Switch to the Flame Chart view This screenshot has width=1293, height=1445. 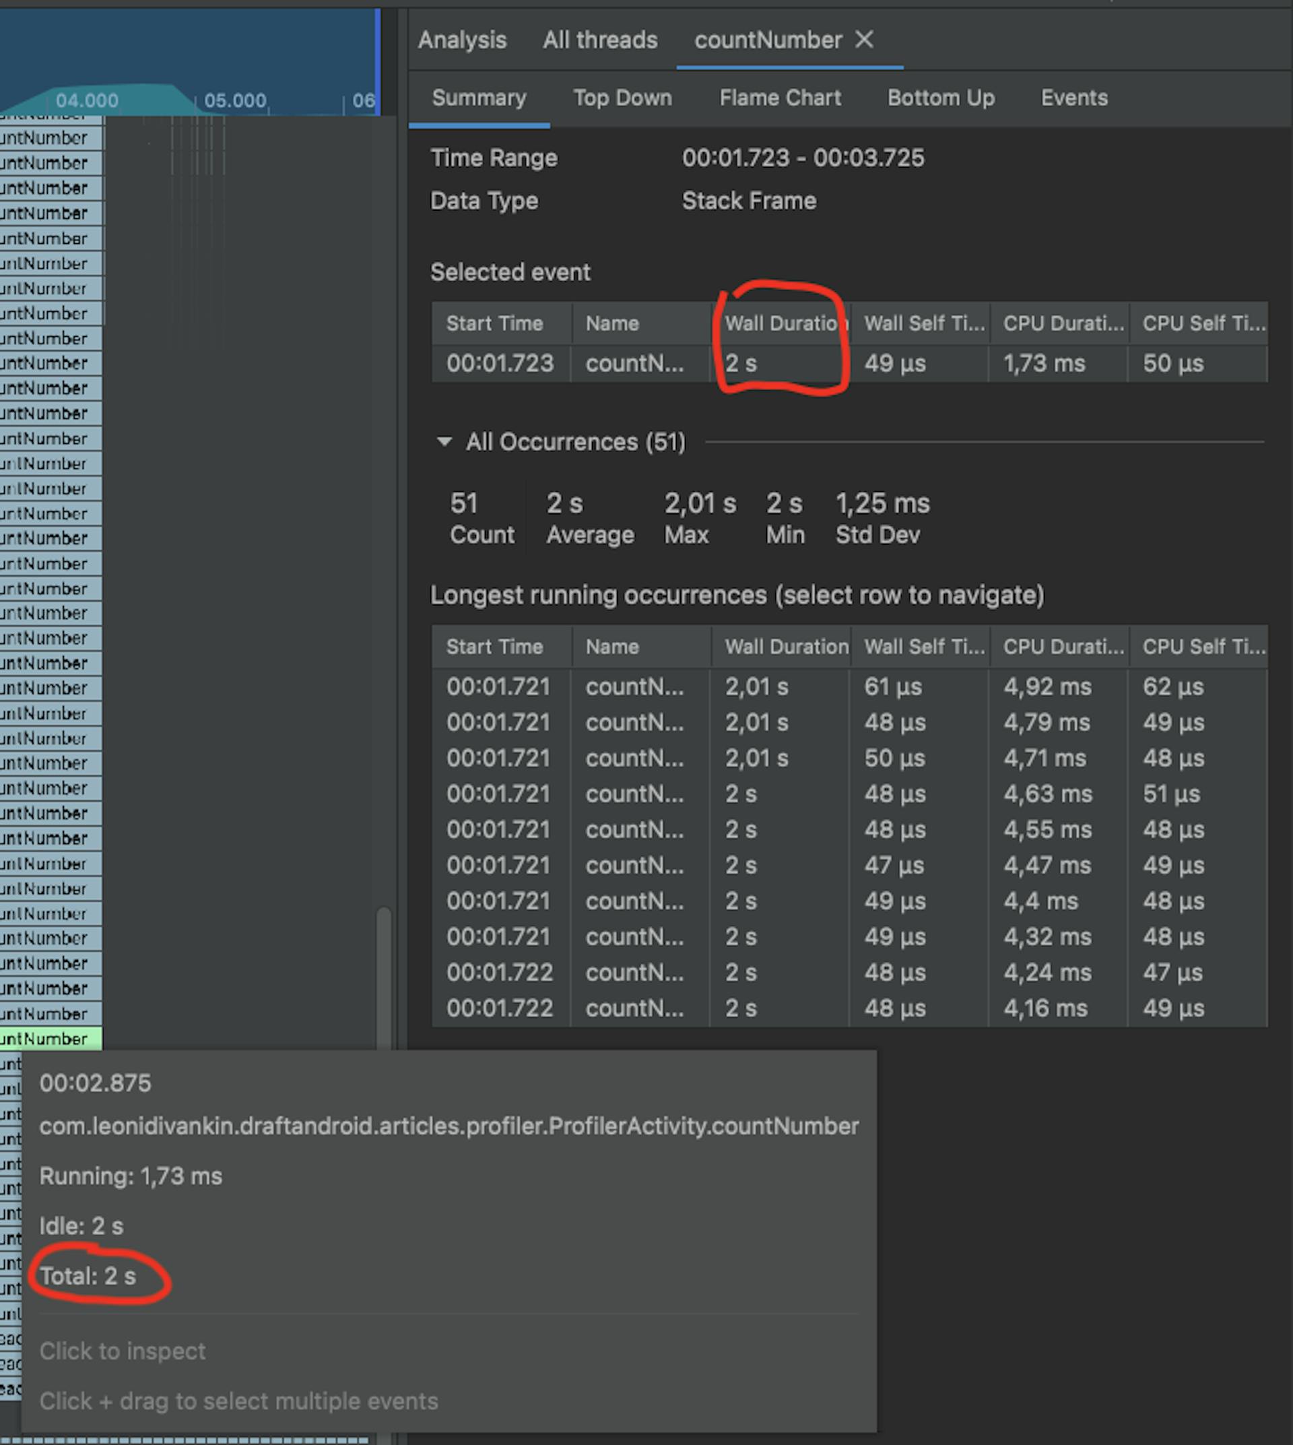pos(779,98)
